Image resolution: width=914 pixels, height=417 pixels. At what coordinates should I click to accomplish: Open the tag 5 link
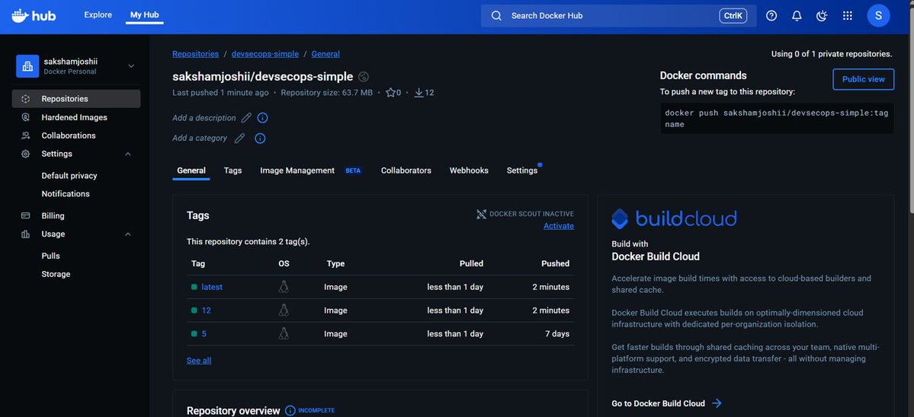[204, 333]
